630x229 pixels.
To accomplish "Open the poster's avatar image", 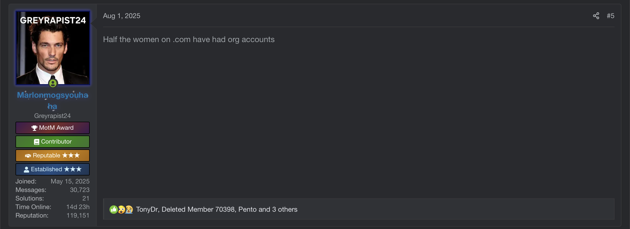I will (x=53, y=48).
